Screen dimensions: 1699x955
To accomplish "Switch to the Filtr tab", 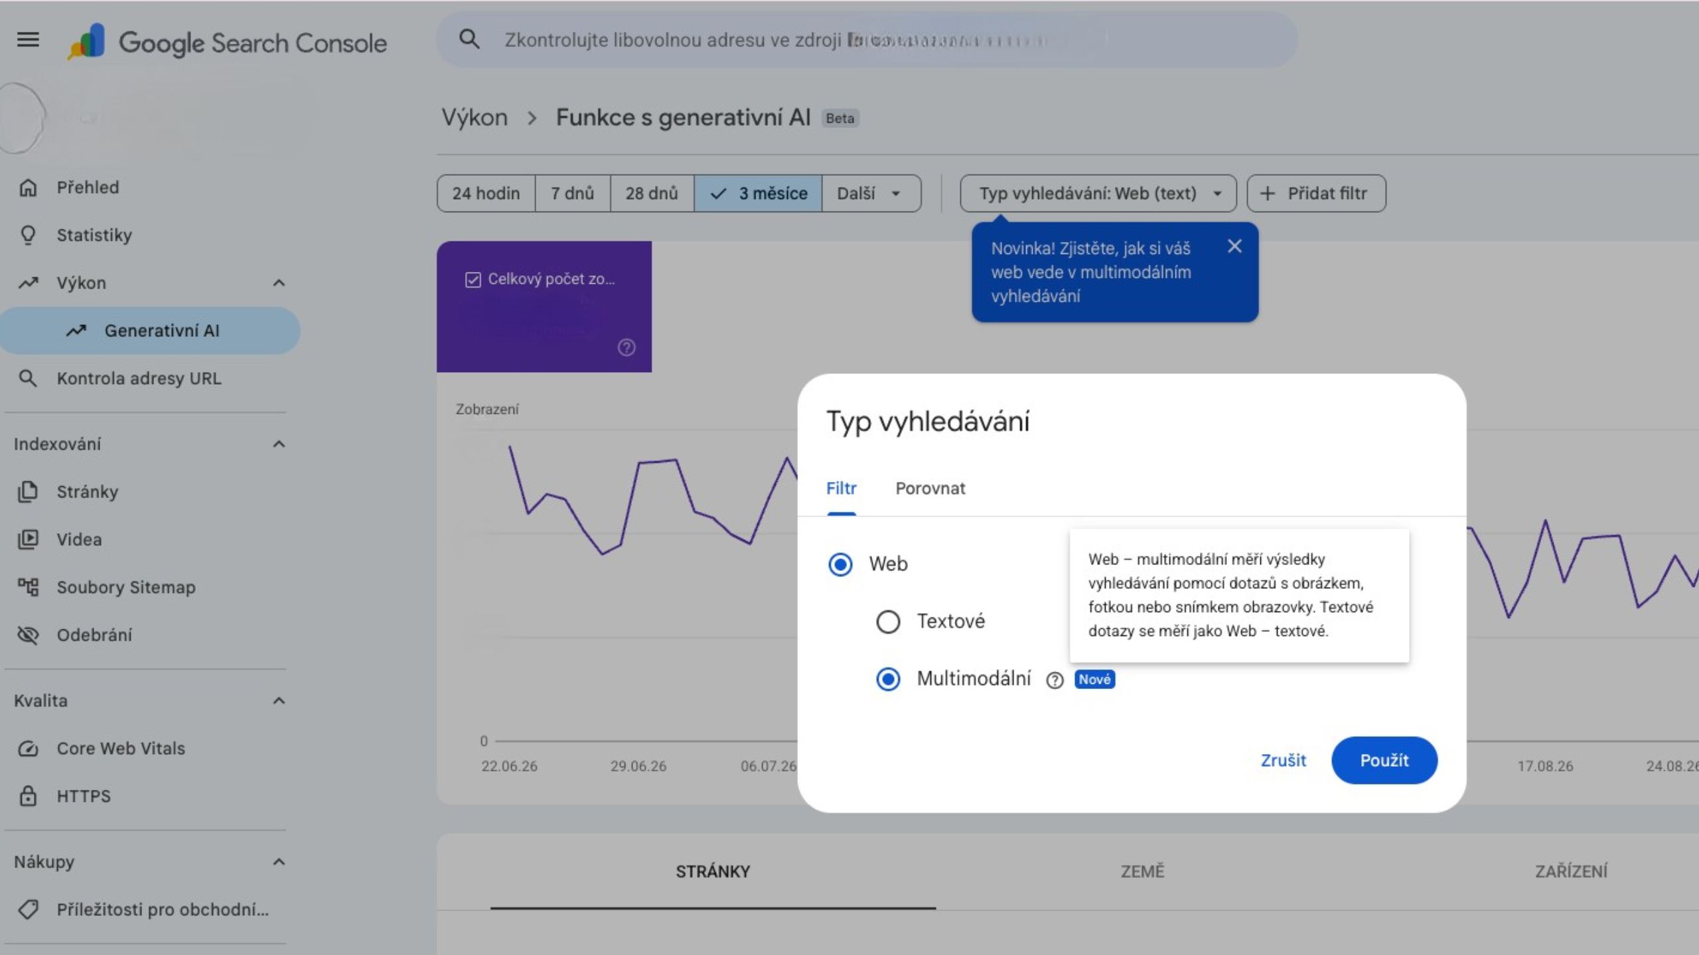I will [x=841, y=489].
